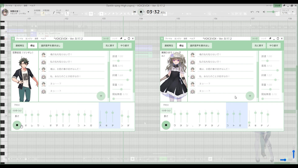The width and height of the screenshot is (298, 168).
Task: Select トーク mode in left VOICEVOX window
Action: point(106,39)
